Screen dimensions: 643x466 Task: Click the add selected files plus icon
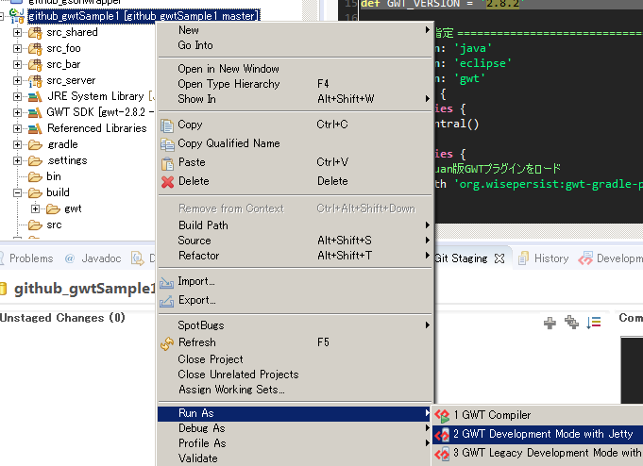tap(550, 323)
